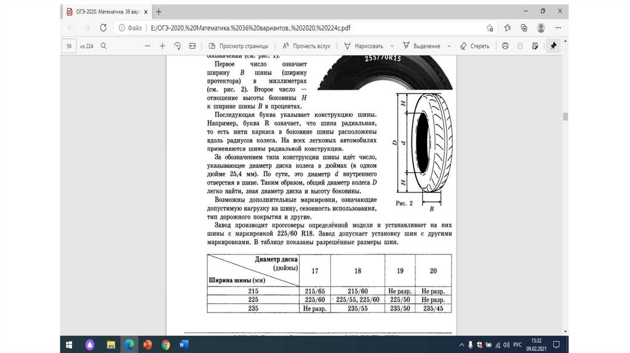The height and width of the screenshot is (353, 630).
Task: Open the Wi-Fi network tray icon
Action: pyautogui.click(x=498, y=344)
